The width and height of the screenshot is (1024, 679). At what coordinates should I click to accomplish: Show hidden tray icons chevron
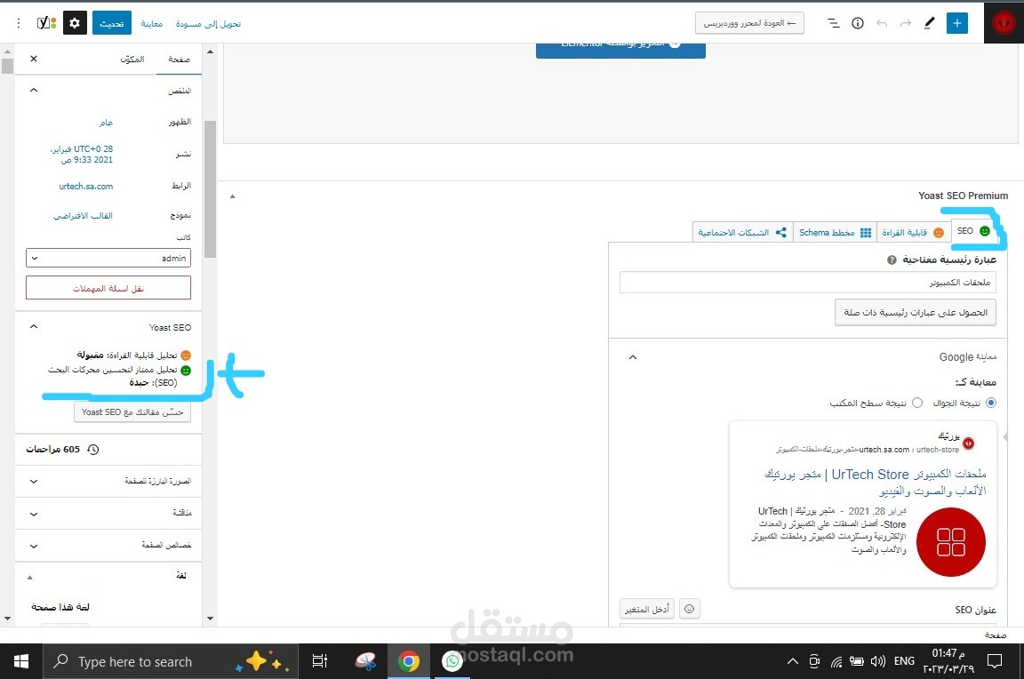coord(792,661)
